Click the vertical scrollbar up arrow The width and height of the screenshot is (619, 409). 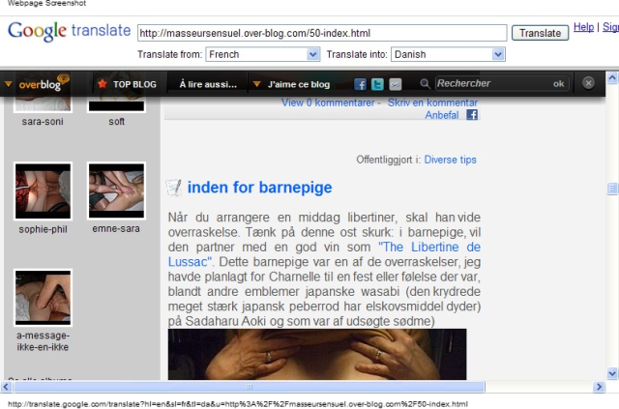pyautogui.click(x=612, y=77)
